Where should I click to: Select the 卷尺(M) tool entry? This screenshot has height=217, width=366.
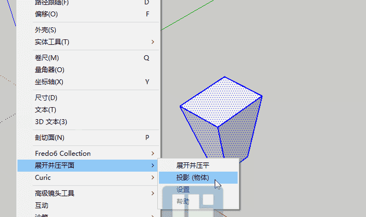click(88, 58)
